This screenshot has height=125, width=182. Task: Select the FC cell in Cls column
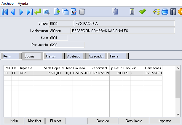[x=15, y=73]
